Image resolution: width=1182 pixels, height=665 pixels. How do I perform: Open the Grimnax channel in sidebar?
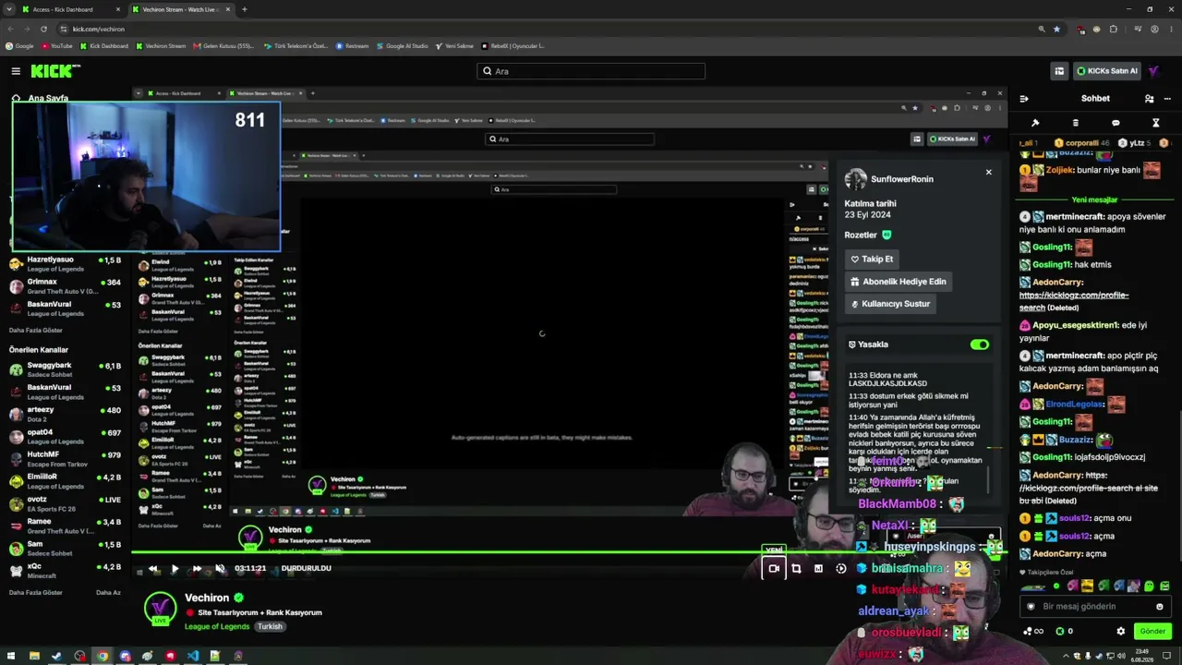pos(65,287)
